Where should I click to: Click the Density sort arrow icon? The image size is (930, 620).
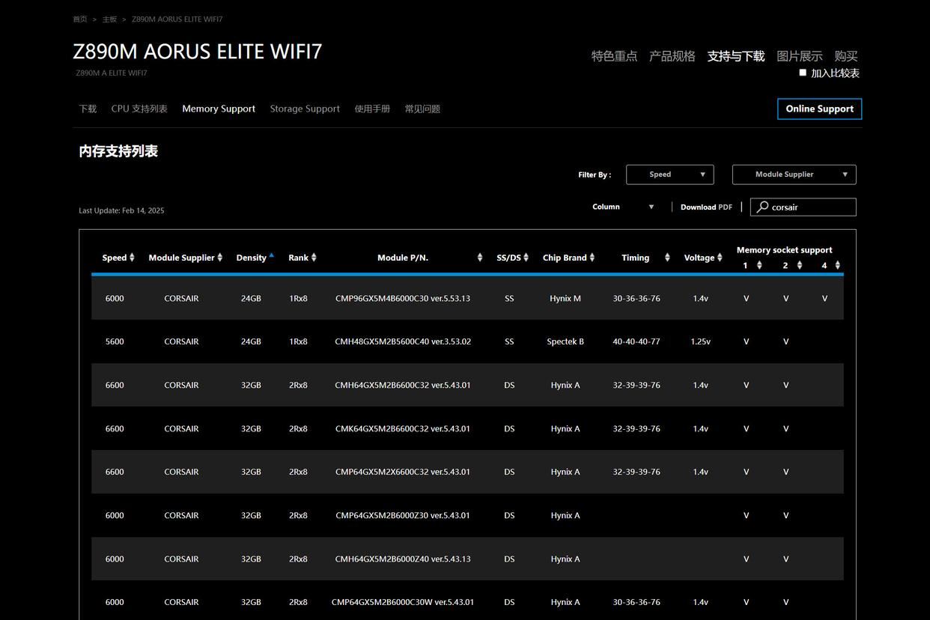(271, 255)
